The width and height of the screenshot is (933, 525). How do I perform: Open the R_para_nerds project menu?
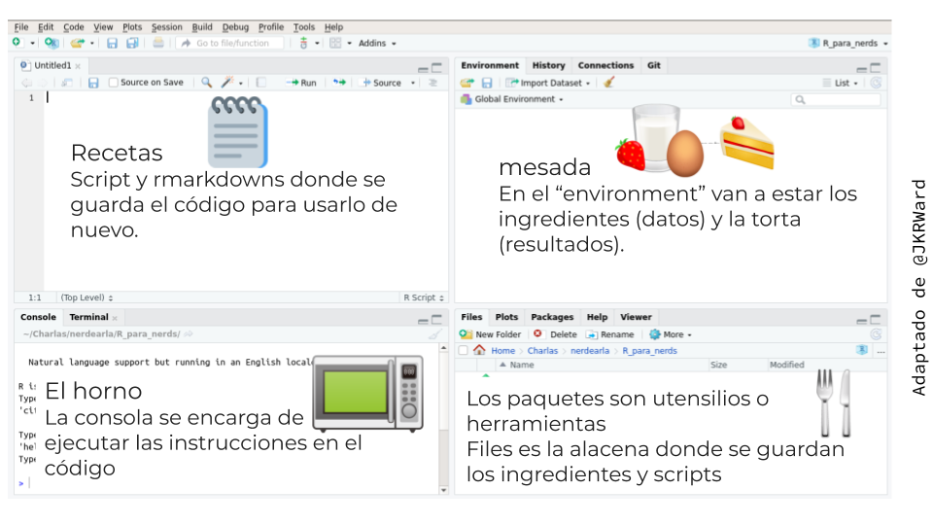click(x=848, y=43)
